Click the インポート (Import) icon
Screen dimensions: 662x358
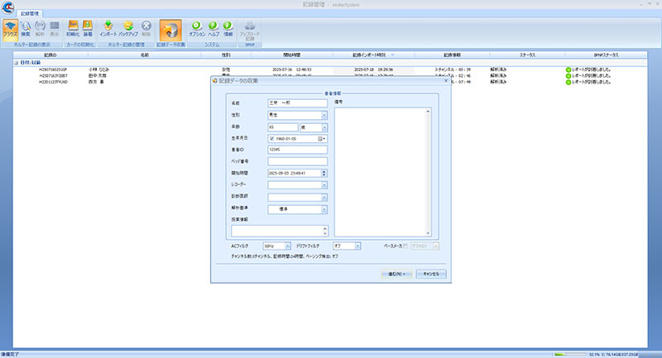(x=108, y=29)
